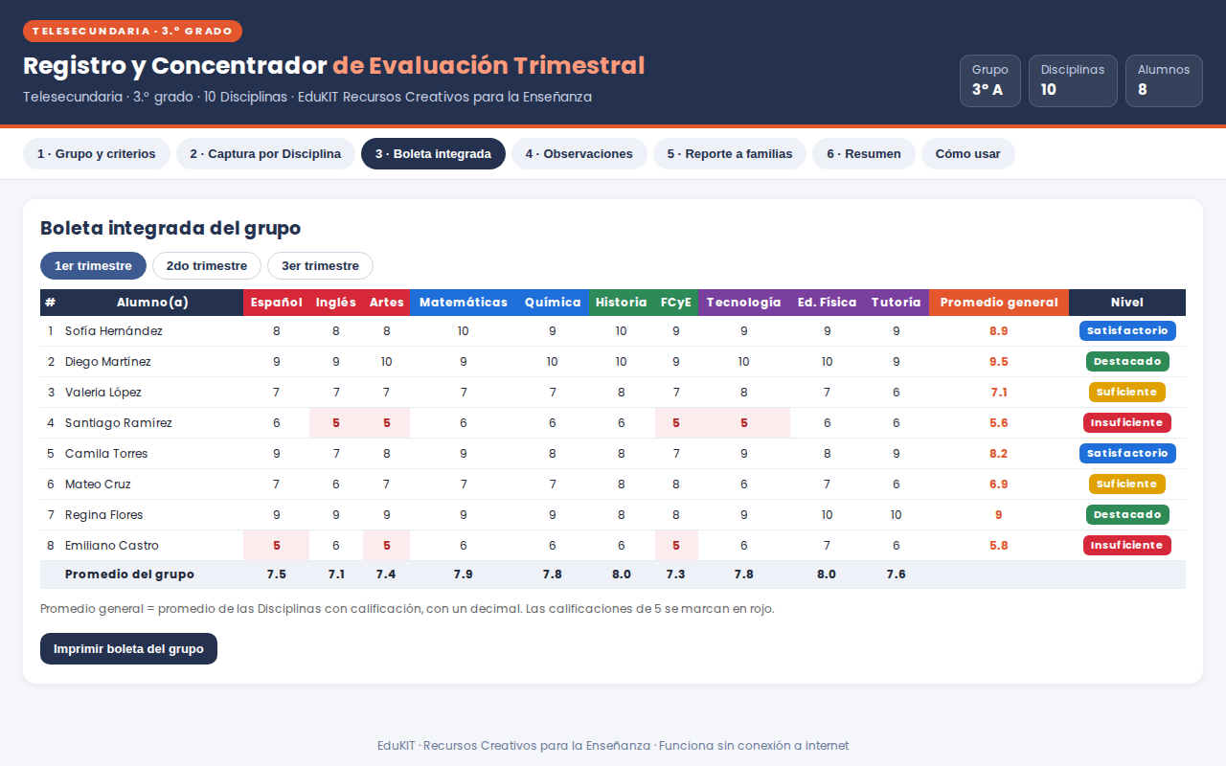The height and width of the screenshot is (766, 1226).
Task: Switch to '3er trimestre'
Action: (320, 266)
